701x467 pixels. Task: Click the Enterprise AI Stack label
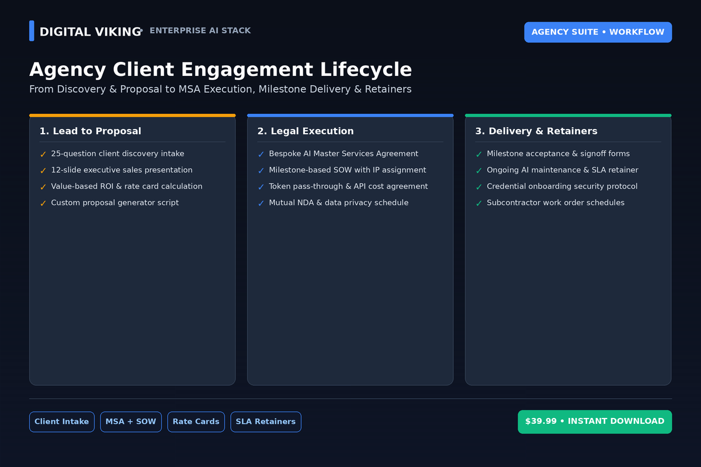[x=200, y=31]
